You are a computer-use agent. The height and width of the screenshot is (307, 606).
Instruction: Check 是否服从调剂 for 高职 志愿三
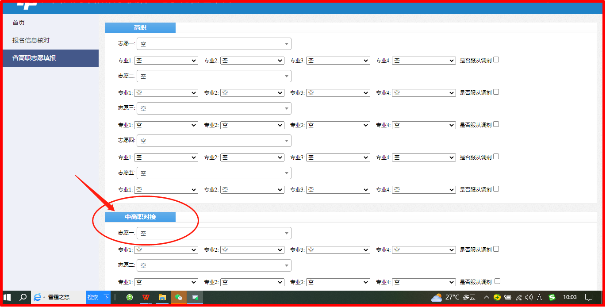[496, 124]
